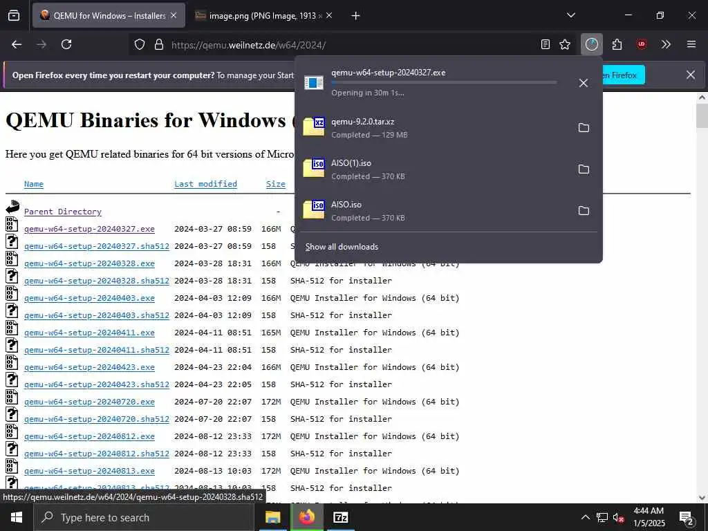Open qemu-w64-setup-20240403.sha512 checksum

[x=97, y=315]
